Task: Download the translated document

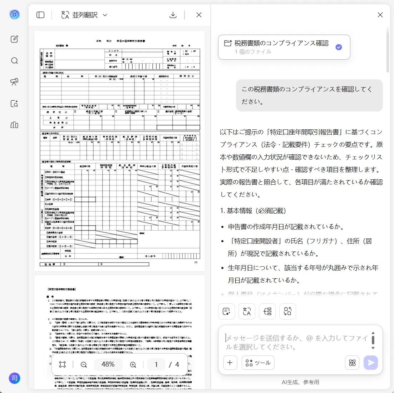Action: (173, 15)
